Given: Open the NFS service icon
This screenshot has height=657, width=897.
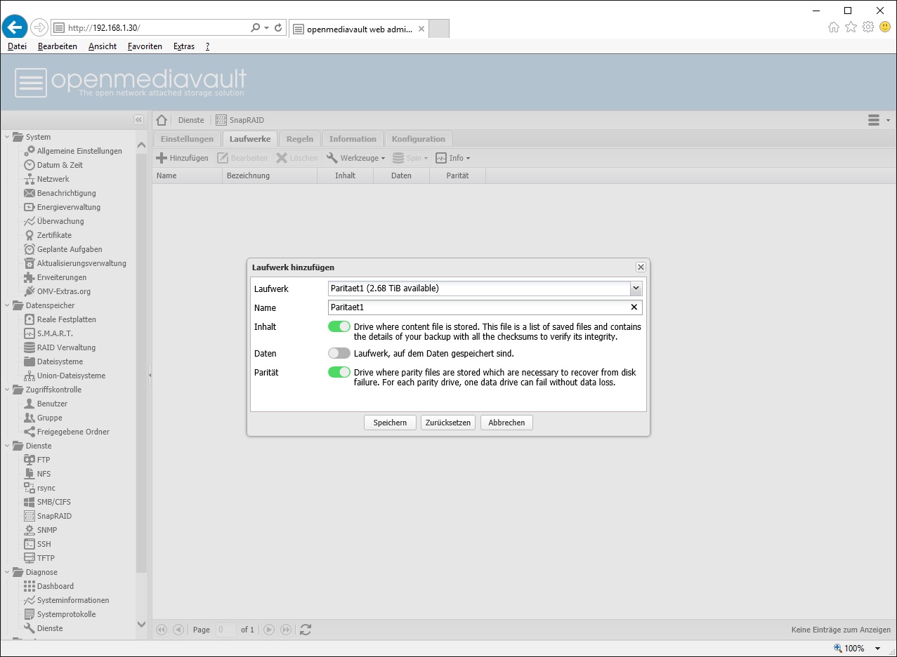Looking at the screenshot, I should click(x=30, y=474).
